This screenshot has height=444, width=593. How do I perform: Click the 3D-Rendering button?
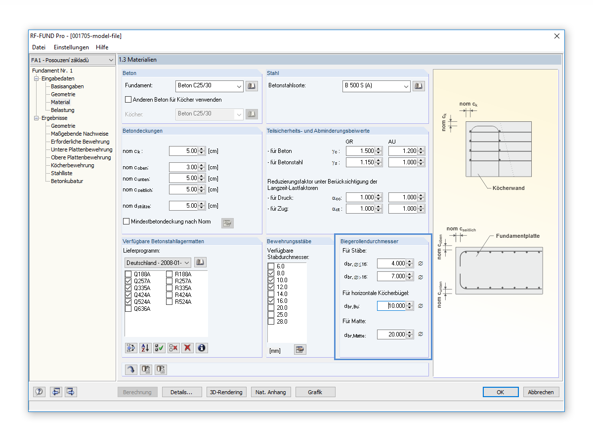pyautogui.click(x=226, y=392)
